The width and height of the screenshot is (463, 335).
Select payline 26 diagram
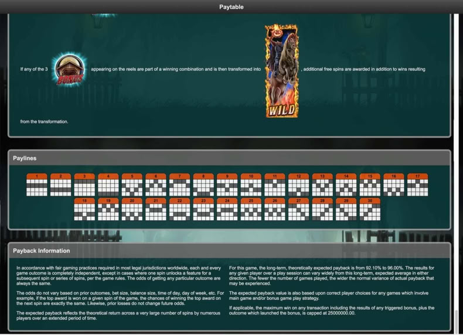click(275, 209)
